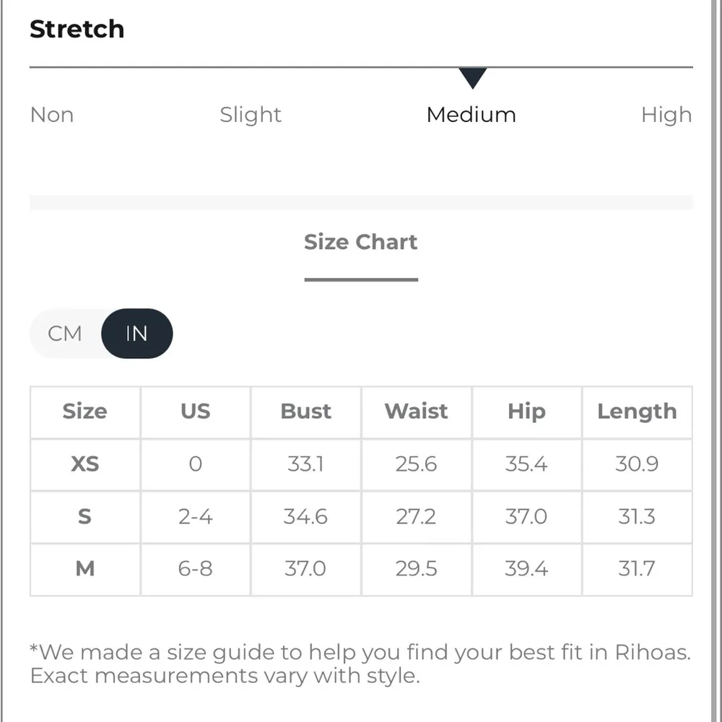Select the IN unit option
Screen dimensions: 722x722
136,334
